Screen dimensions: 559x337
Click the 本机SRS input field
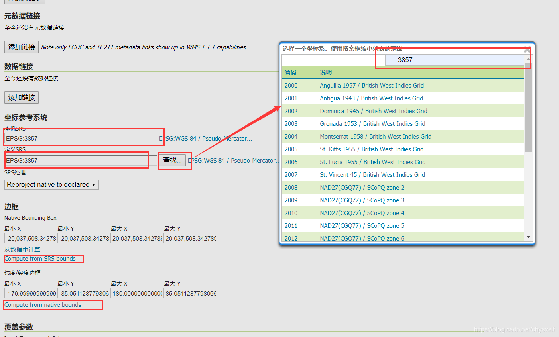(81, 138)
